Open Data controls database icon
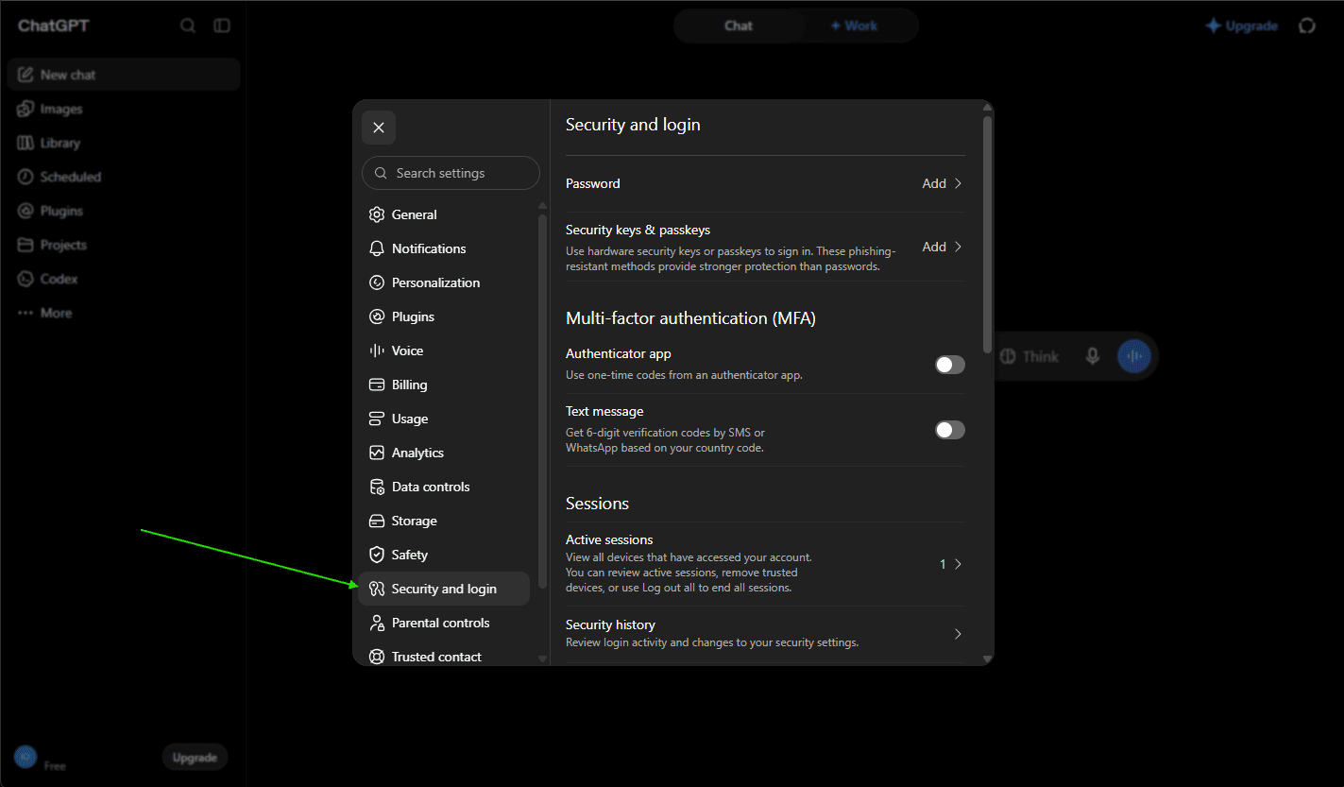 tap(377, 487)
